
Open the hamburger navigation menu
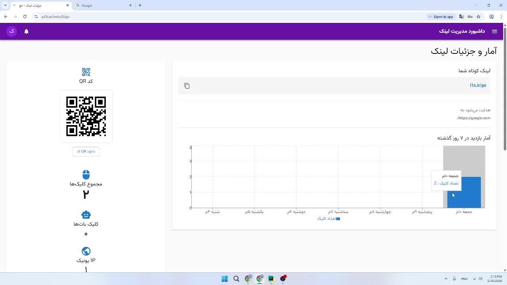tap(494, 31)
